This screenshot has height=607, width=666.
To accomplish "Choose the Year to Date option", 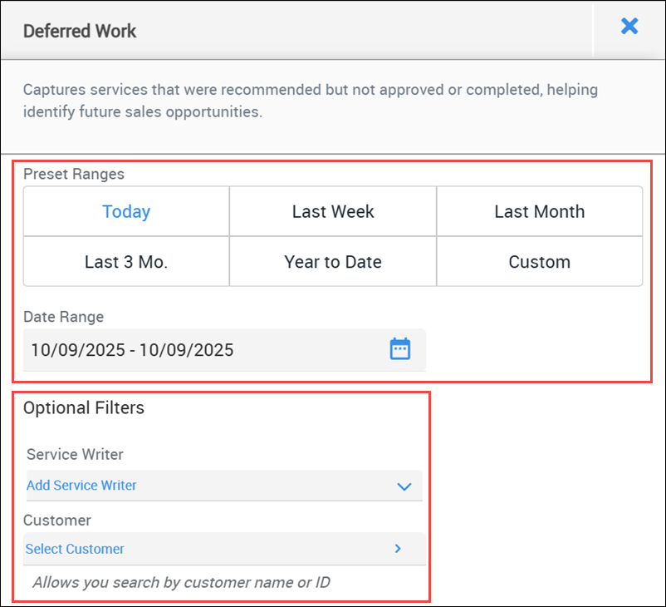I will (332, 261).
